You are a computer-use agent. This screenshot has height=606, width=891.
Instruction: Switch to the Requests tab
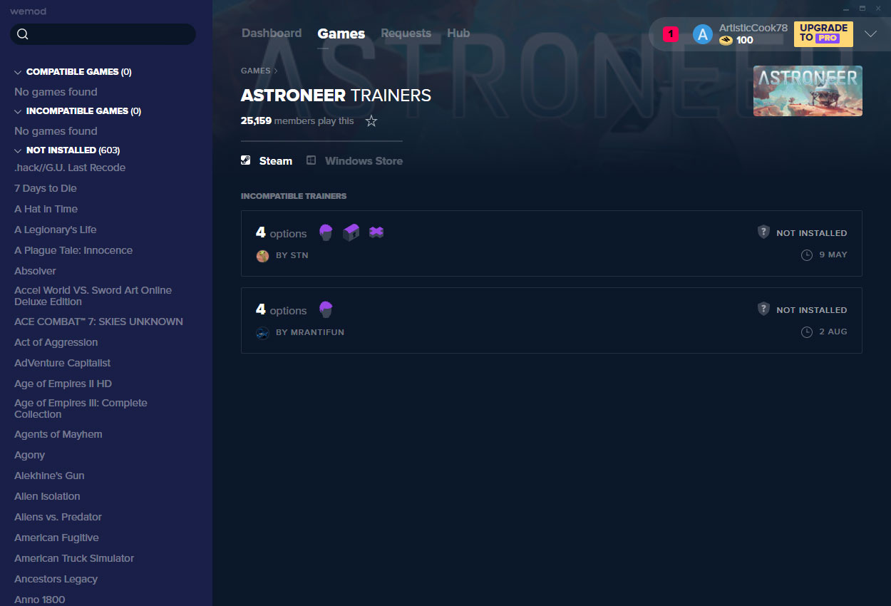(406, 34)
